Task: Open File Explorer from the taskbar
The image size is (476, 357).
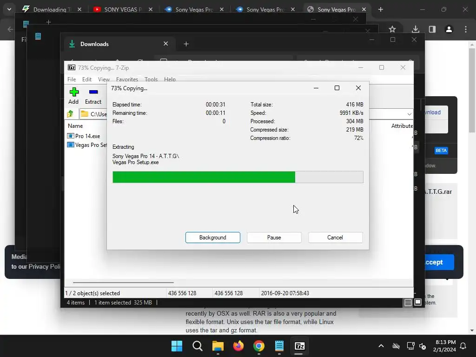Action: (218, 346)
